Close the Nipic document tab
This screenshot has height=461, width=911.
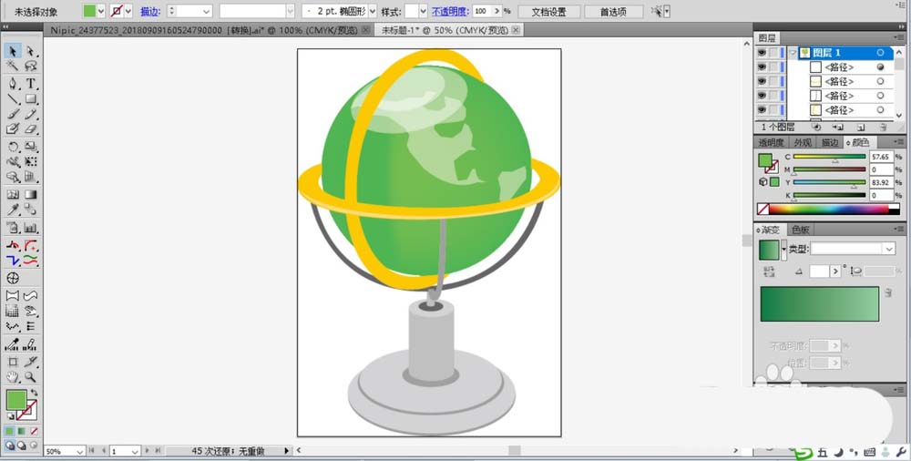(x=365, y=30)
